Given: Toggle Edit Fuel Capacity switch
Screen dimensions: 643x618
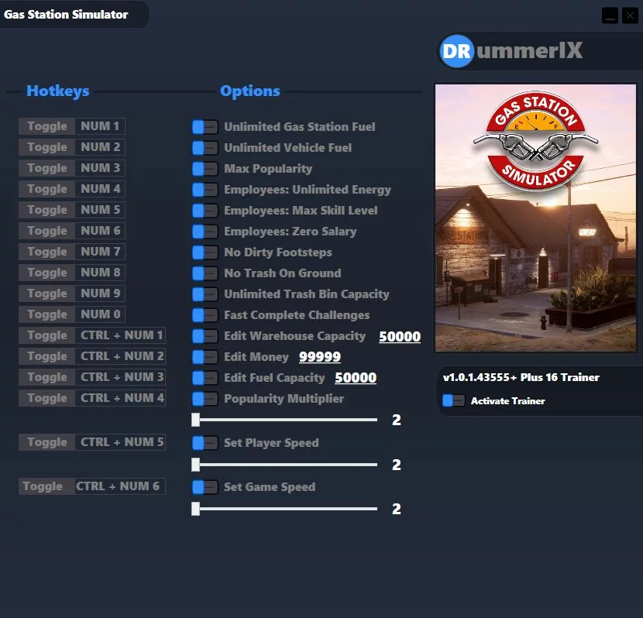Looking at the screenshot, I should coord(205,377).
